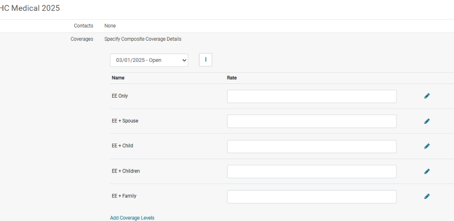Click the pencil icon for EE + Spouse
Viewport: 454px width, 221px height.
click(427, 121)
